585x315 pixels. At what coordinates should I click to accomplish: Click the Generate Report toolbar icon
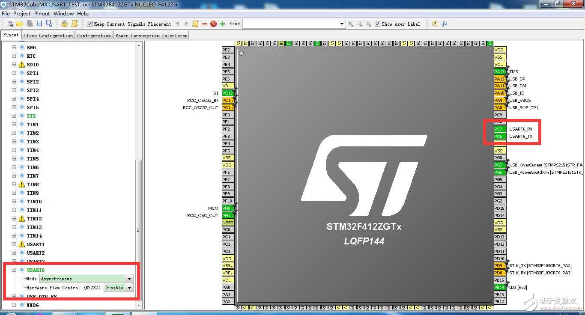(x=75, y=24)
